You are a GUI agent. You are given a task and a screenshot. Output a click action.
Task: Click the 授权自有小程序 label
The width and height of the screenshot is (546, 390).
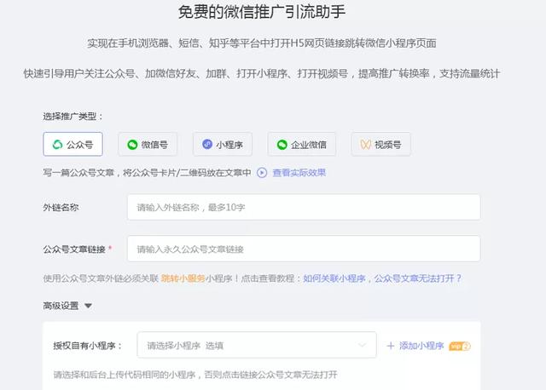87,346
